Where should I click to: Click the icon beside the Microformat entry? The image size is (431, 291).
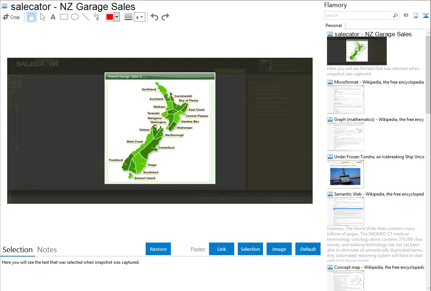(330, 82)
